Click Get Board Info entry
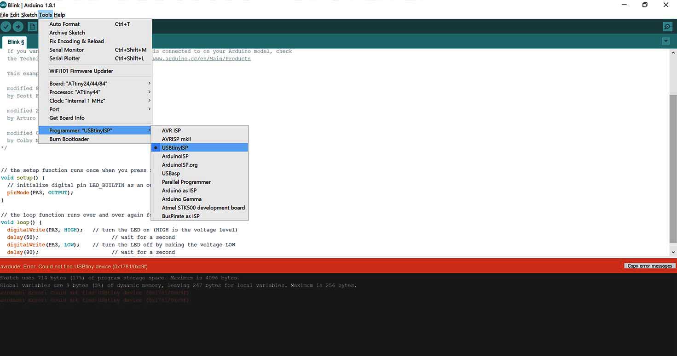The width and height of the screenshot is (677, 356). point(95,118)
